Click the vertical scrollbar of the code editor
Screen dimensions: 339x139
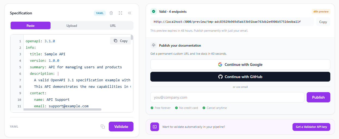[132, 37]
